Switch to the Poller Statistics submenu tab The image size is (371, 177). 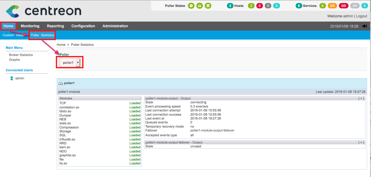42,35
